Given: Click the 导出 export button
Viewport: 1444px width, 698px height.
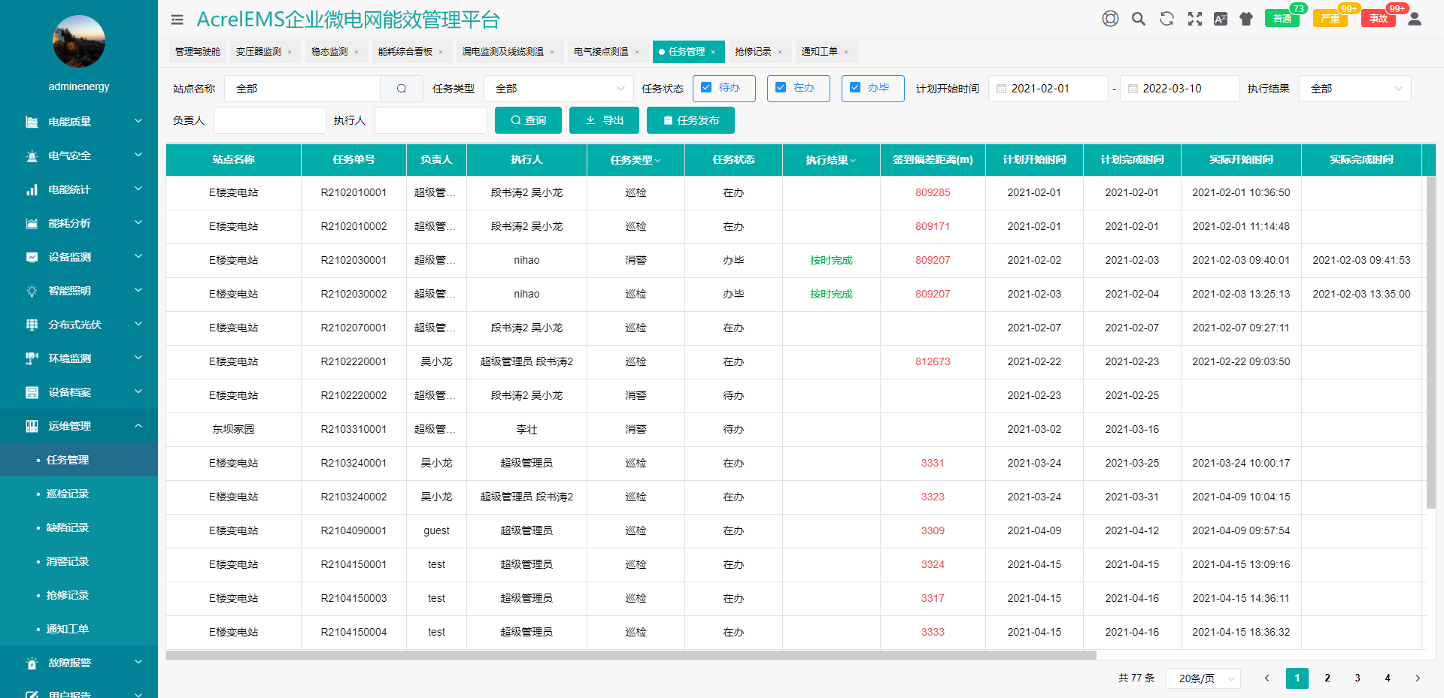Looking at the screenshot, I should pyautogui.click(x=604, y=120).
